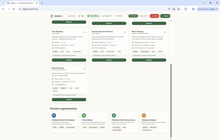This screenshot has width=220, height=140.
Task: Open the tab search dropdown arrow
Action: point(3,3)
